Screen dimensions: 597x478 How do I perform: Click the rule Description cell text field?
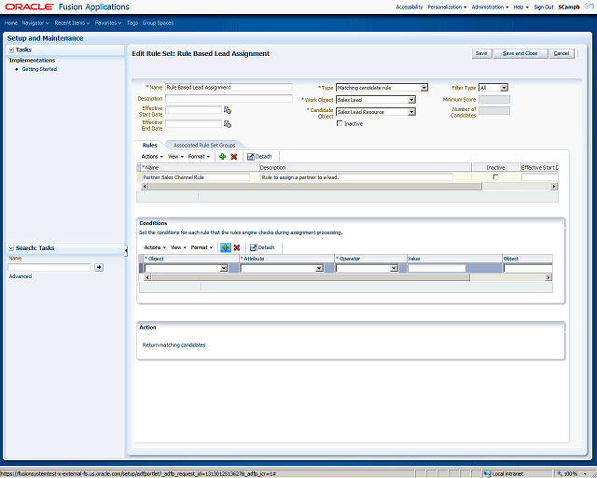356,177
